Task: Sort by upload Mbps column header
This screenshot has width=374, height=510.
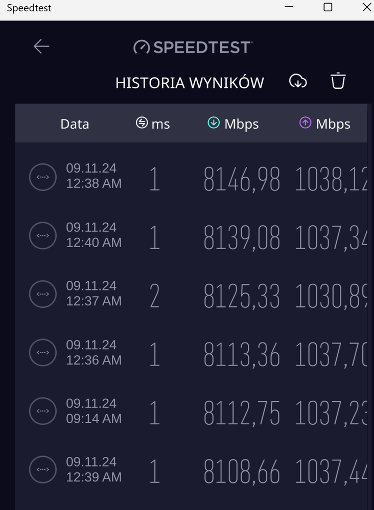Action: click(x=325, y=124)
